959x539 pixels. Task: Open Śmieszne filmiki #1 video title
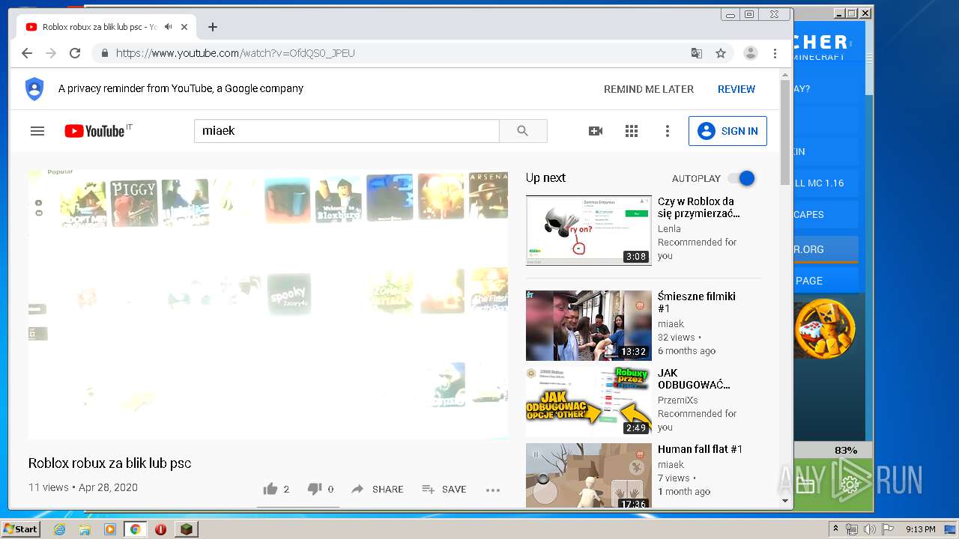click(697, 302)
